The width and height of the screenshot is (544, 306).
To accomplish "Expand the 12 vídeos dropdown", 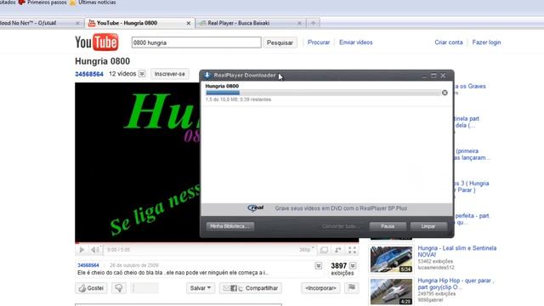I will click(x=142, y=74).
